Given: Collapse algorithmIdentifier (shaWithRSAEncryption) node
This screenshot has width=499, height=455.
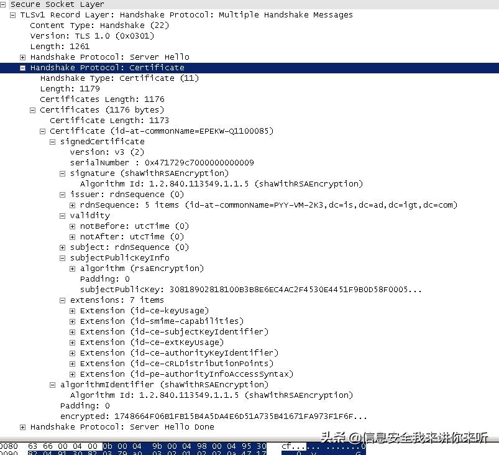Looking at the screenshot, I should tap(52, 385).
